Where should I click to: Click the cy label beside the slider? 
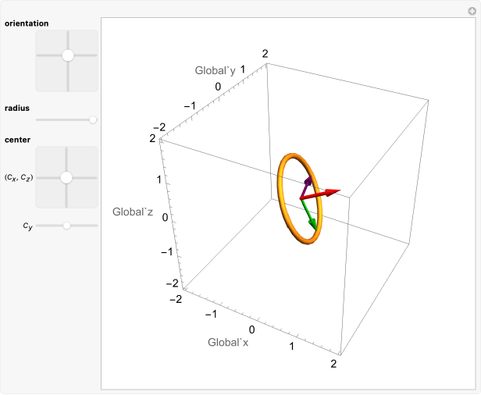click(27, 226)
